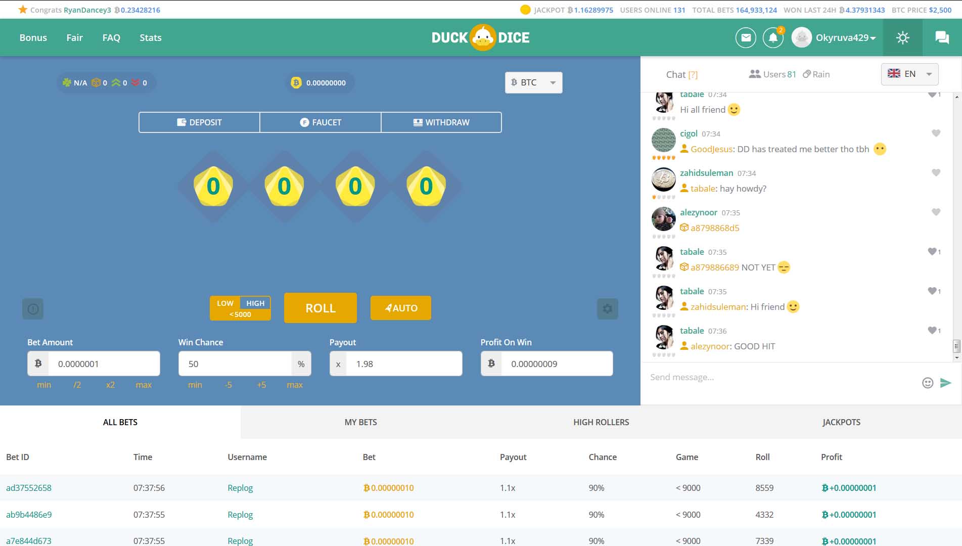Open the Rain feature in chat
The width and height of the screenshot is (962, 546).
pyautogui.click(x=816, y=74)
